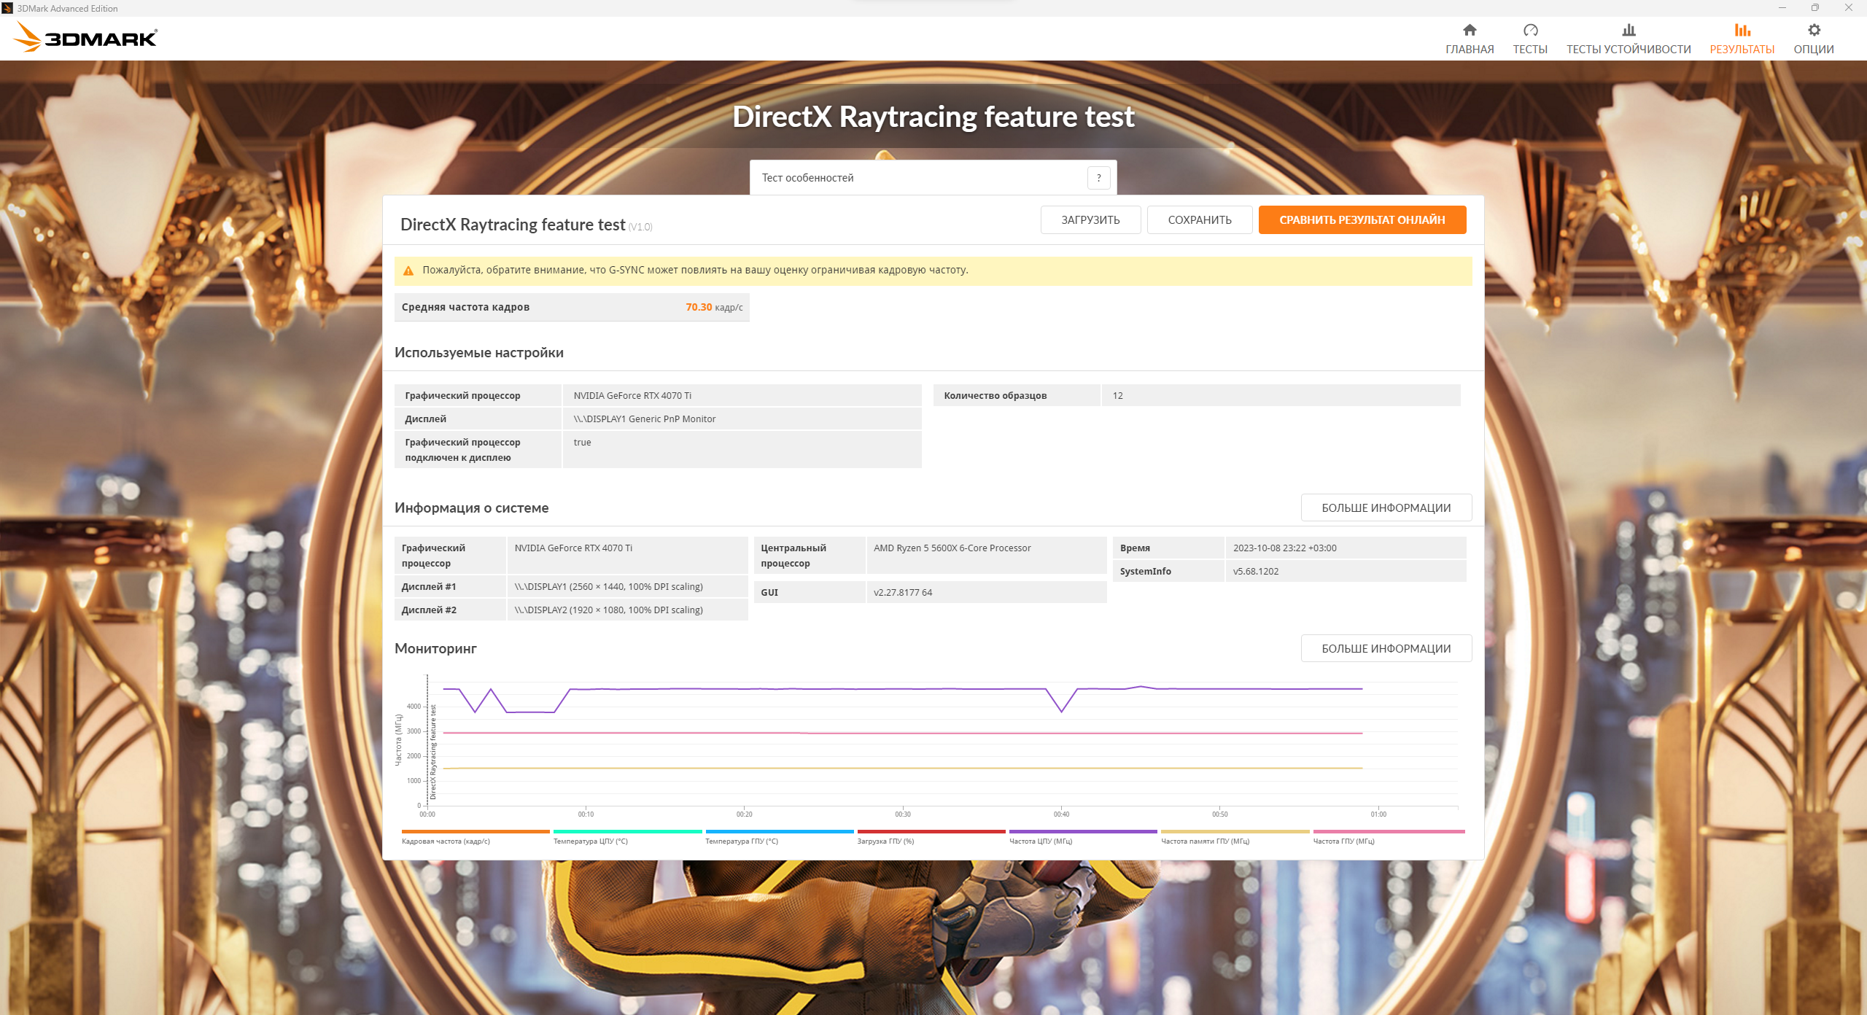Click Сохранить button
The width and height of the screenshot is (1867, 1015).
(x=1199, y=219)
